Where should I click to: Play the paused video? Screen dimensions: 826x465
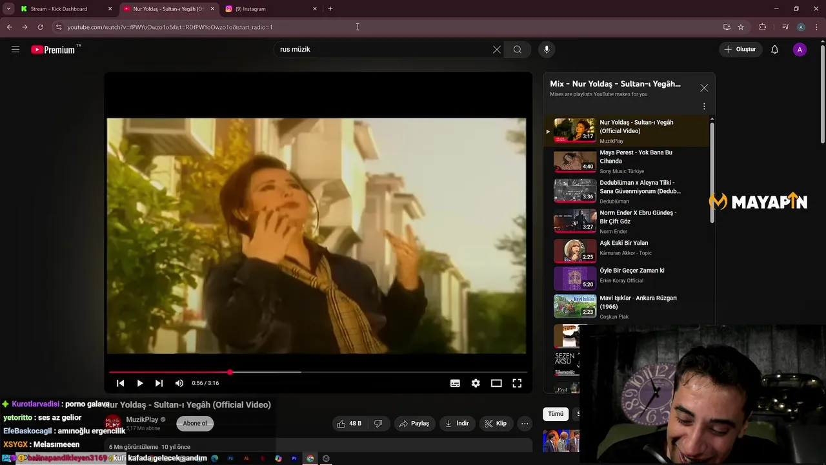(139, 383)
